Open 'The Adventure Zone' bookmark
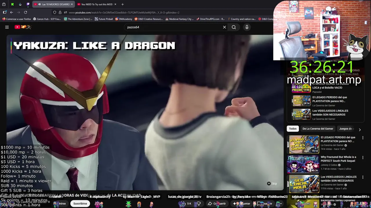 click(78, 19)
